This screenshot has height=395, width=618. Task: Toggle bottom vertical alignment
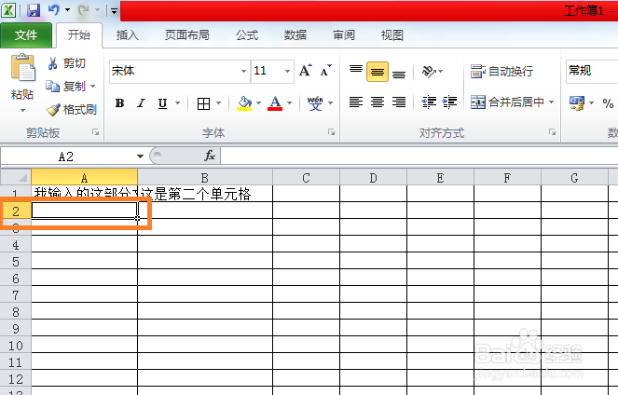click(x=399, y=73)
